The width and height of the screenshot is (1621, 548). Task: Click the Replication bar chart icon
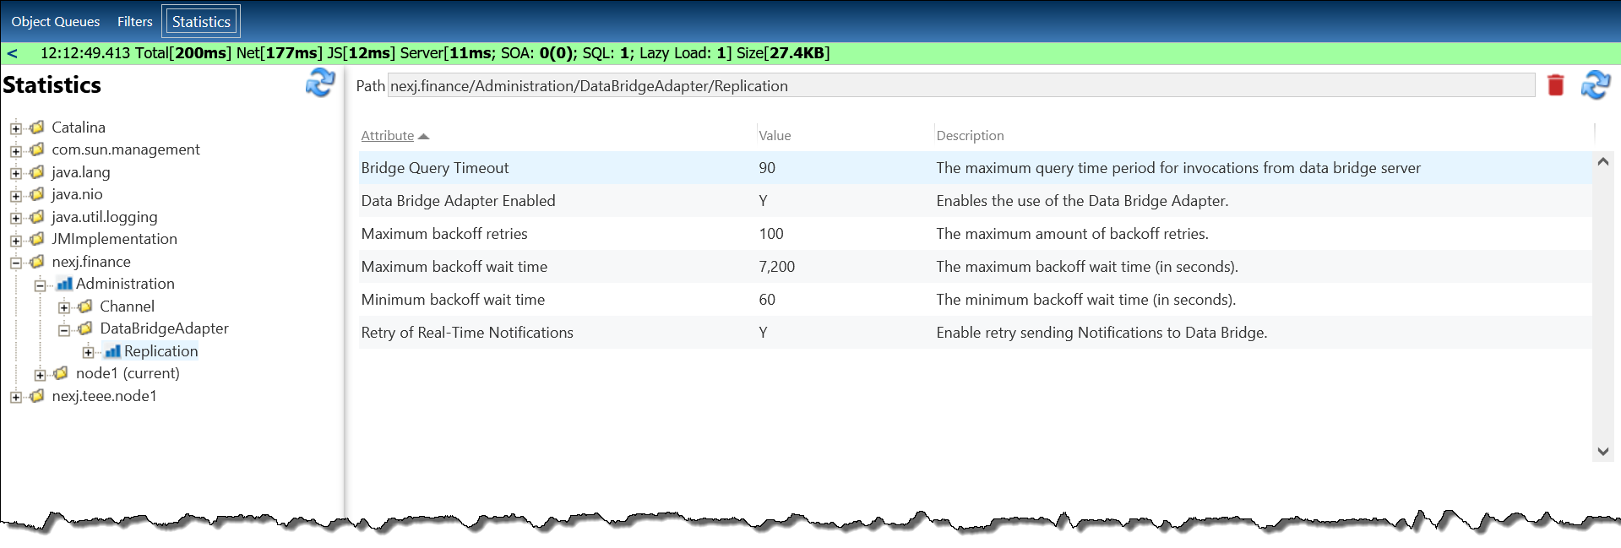[112, 351]
